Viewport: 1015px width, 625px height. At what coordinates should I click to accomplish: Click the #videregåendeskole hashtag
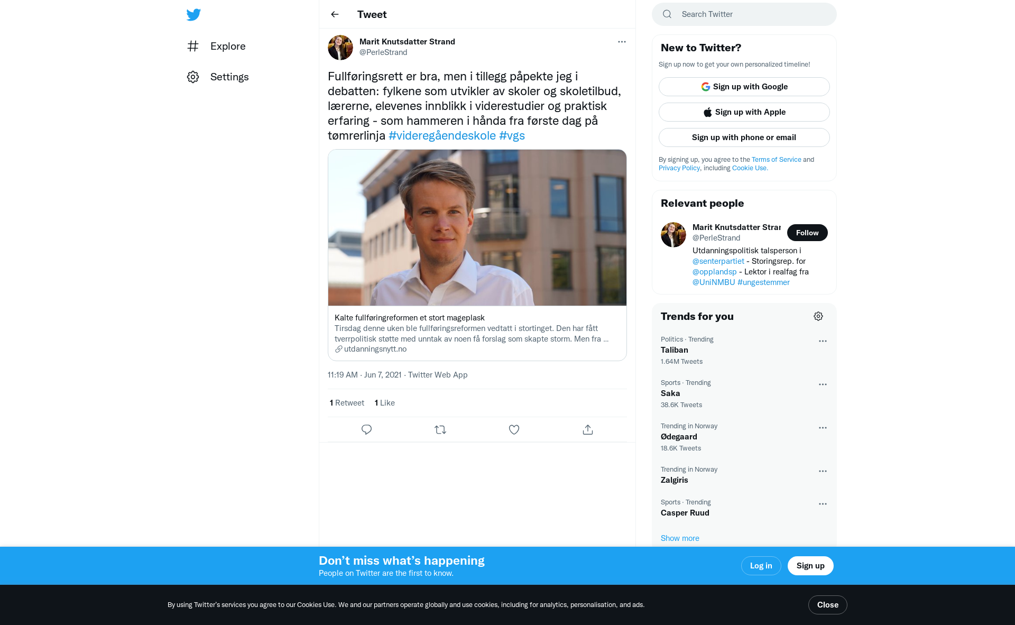pos(442,135)
